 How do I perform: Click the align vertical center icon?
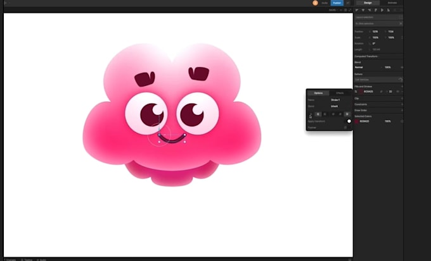[x=382, y=10]
